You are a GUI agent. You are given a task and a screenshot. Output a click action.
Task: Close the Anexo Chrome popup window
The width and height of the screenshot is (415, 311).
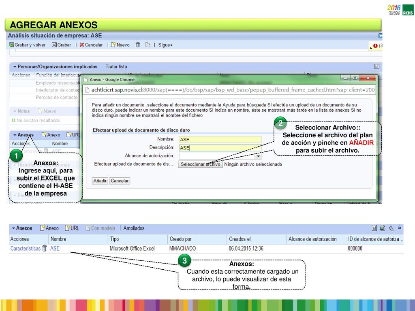(x=368, y=78)
